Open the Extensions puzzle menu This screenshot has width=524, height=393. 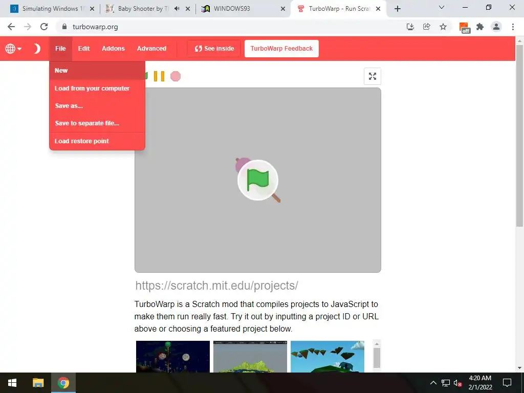point(480,27)
